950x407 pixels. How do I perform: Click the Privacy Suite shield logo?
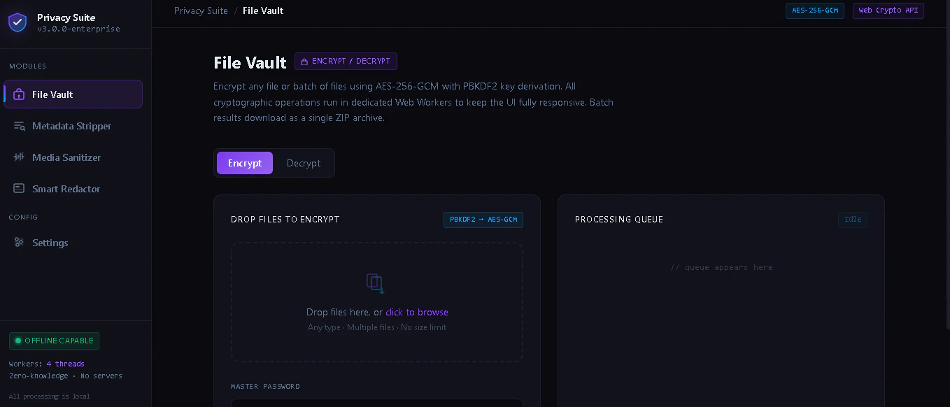tap(17, 22)
